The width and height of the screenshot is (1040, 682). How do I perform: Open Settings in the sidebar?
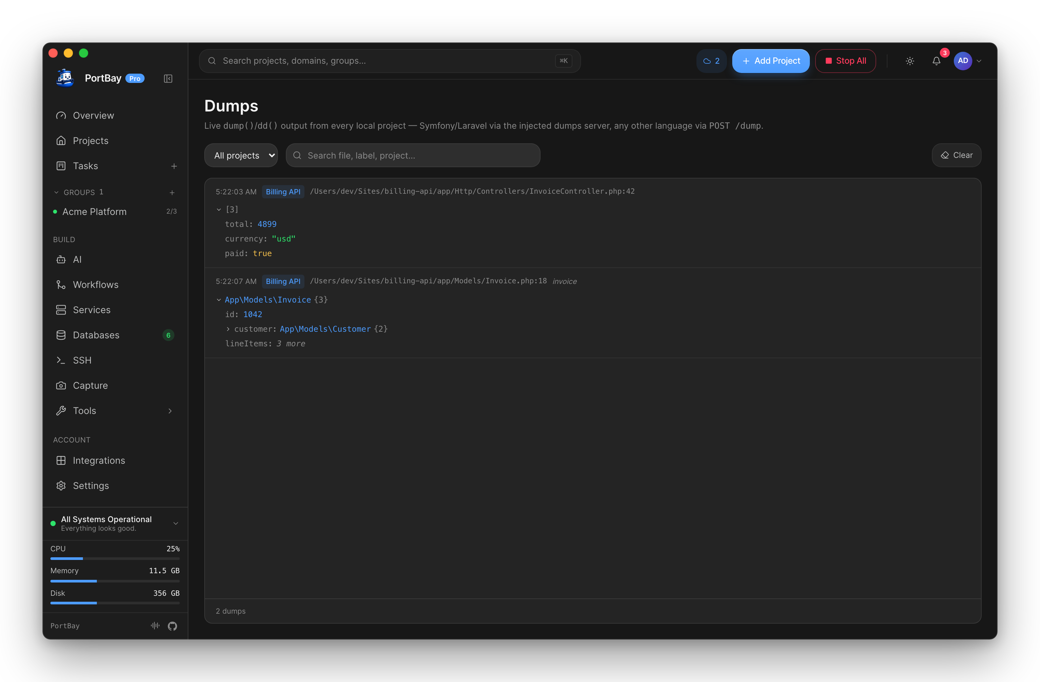pyautogui.click(x=115, y=486)
